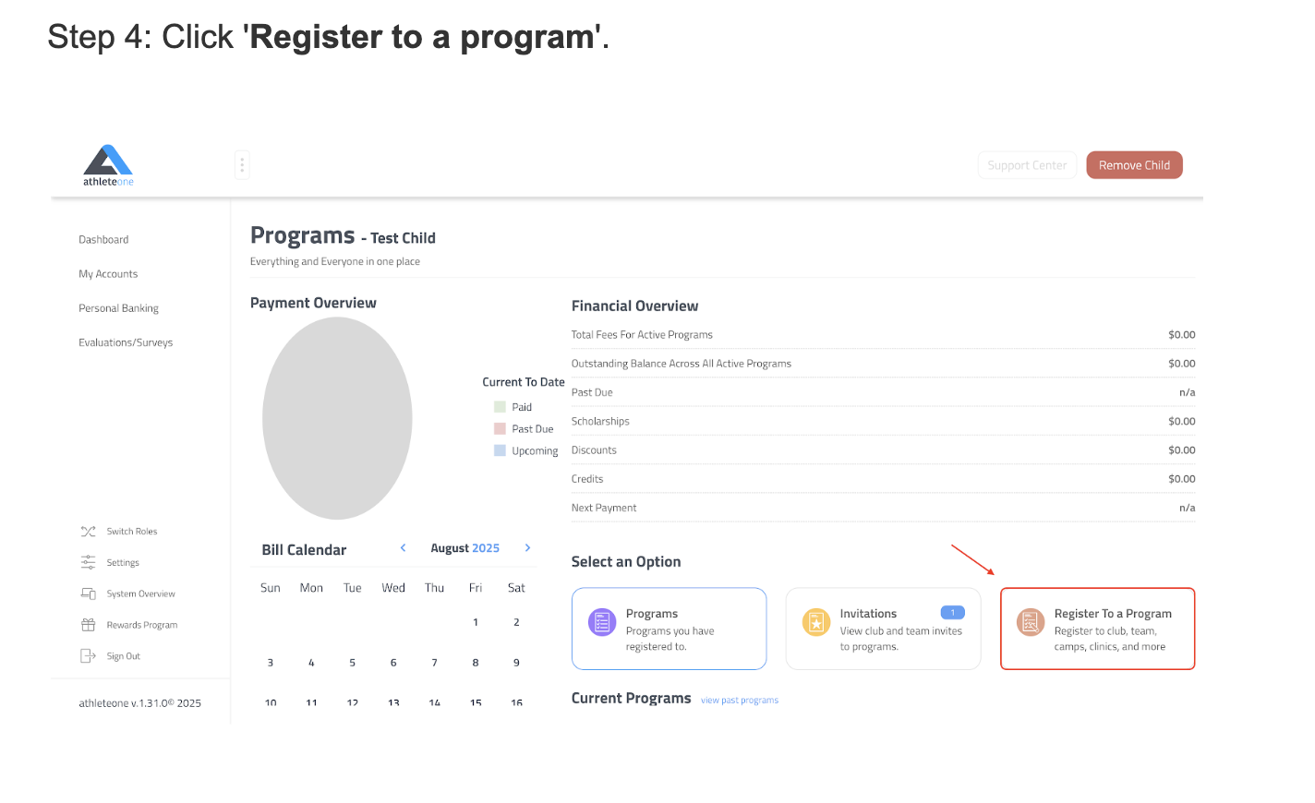Go to next month in Bill Calendar

pyautogui.click(x=527, y=548)
